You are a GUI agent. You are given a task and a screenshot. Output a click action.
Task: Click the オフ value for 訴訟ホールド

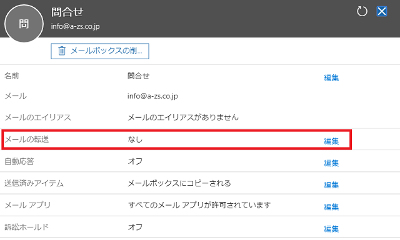[135, 227]
